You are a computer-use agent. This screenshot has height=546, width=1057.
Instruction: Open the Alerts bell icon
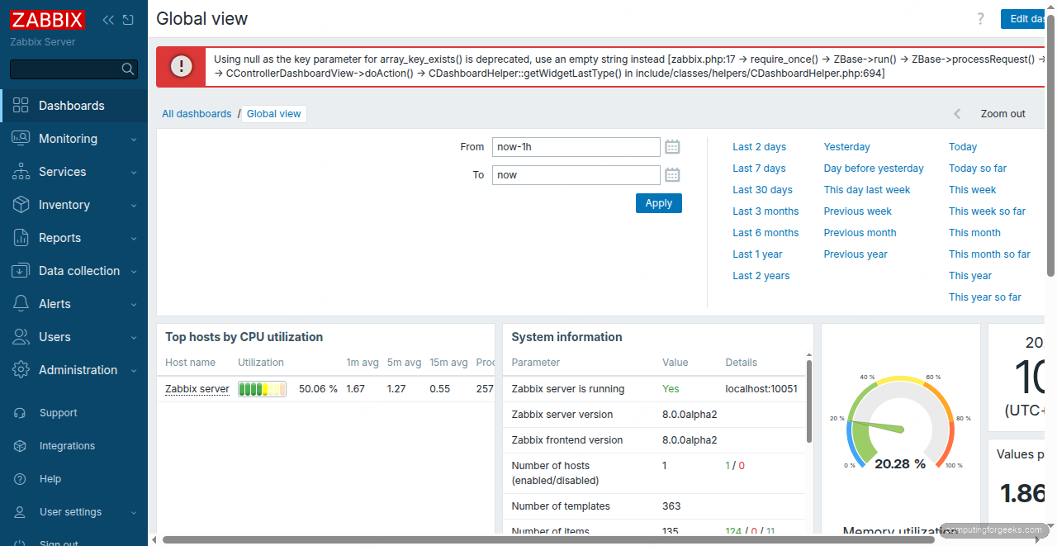point(21,303)
